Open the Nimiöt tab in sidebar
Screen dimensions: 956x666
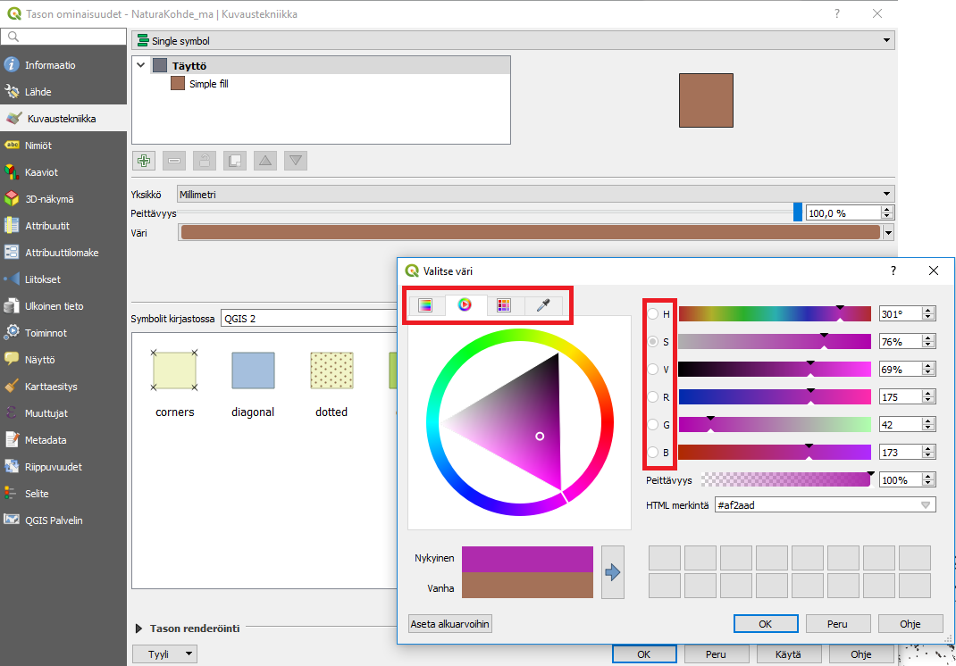pos(38,146)
